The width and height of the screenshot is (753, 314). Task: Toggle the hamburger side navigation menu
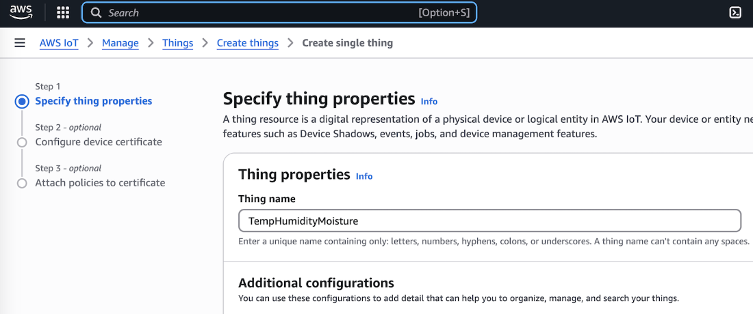tap(20, 43)
